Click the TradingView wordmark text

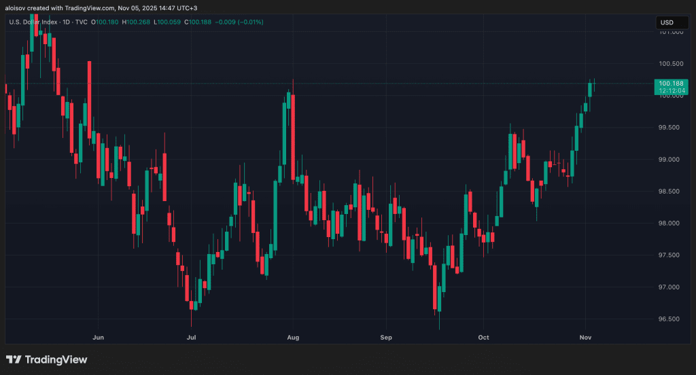[x=56, y=359]
